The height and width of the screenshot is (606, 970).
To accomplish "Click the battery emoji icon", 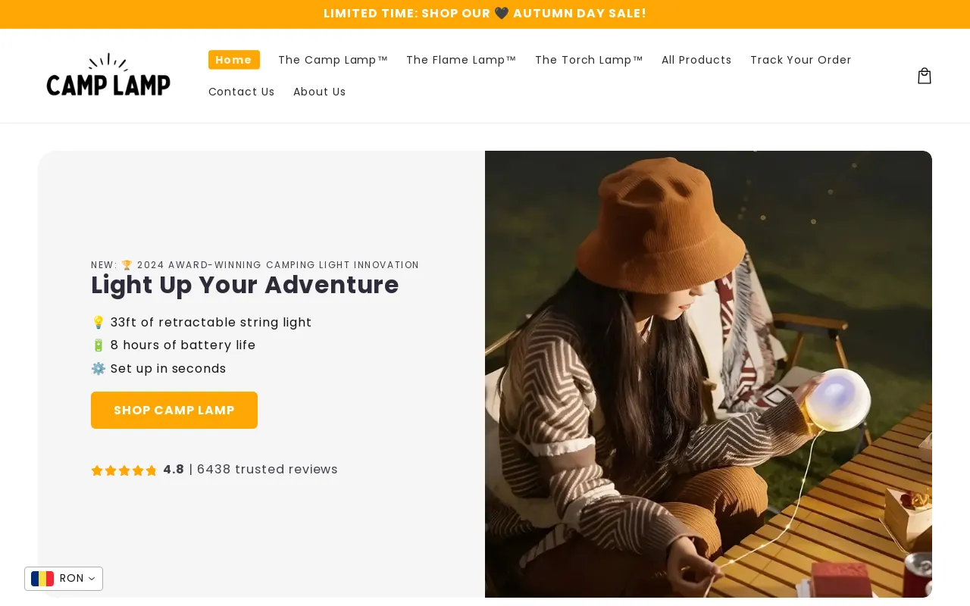I will [99, 345].
